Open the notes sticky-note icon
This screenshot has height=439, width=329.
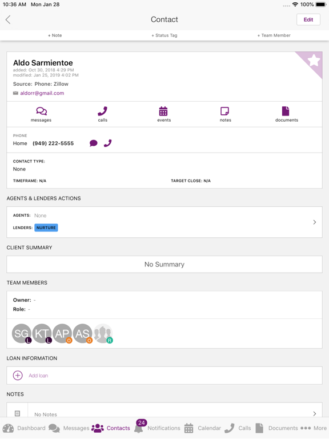pos(224,111)
